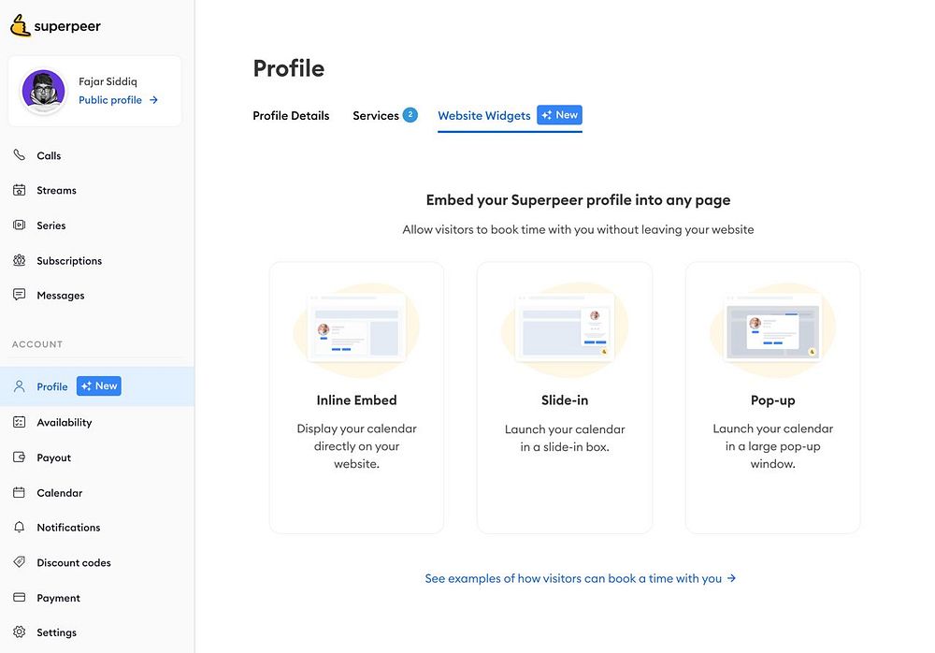The width and height of the screenshot is (935, 653).
Task: Click the Calls phone icon in sidebar
Action: tap(20, 155)
